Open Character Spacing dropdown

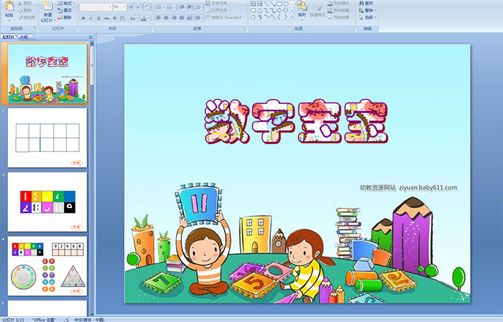[123, 18]
